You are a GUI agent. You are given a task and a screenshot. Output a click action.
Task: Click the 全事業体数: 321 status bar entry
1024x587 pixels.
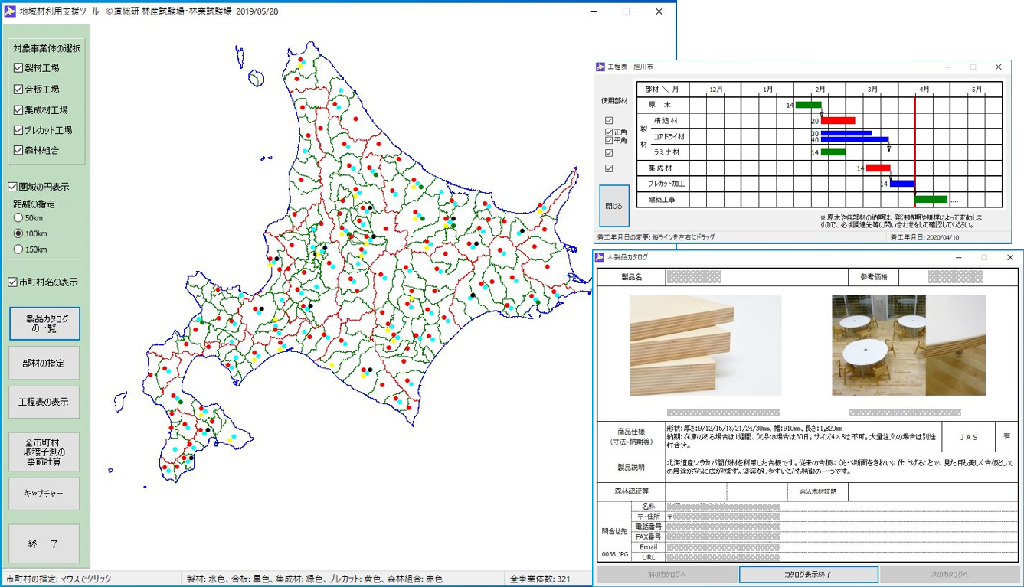(540, 579)
